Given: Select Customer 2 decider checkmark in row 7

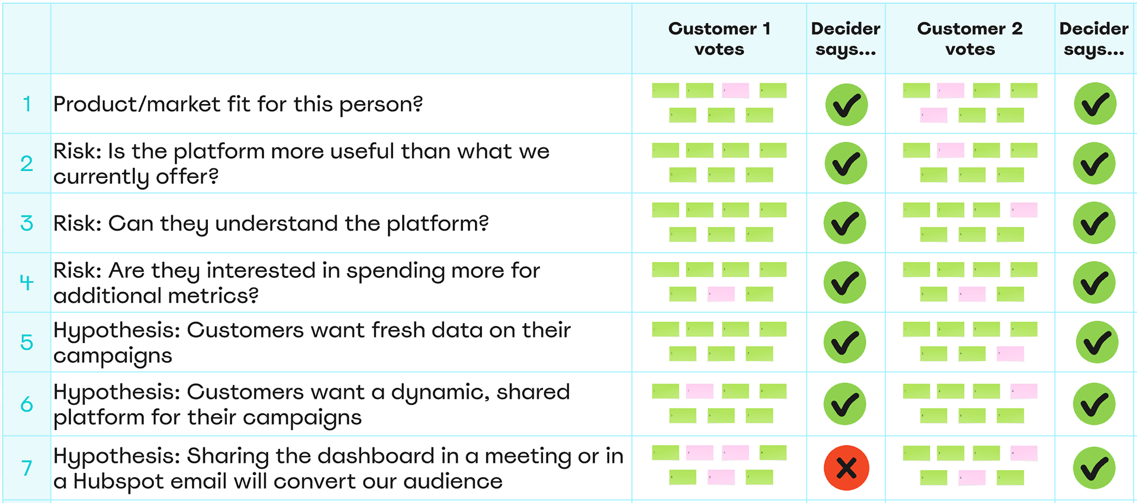Looking at the screenshot, I should [1094, 468].
